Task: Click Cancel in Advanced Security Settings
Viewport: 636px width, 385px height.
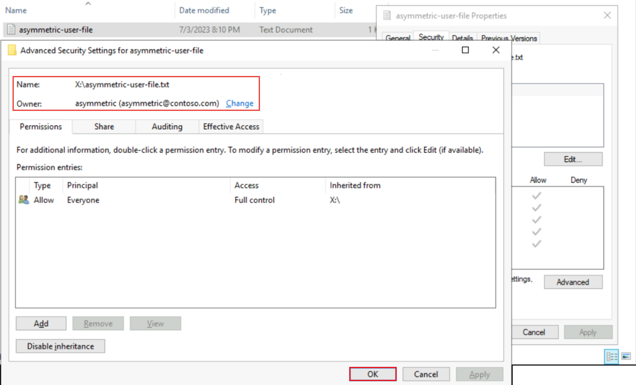Action: (x=426, y=374)
